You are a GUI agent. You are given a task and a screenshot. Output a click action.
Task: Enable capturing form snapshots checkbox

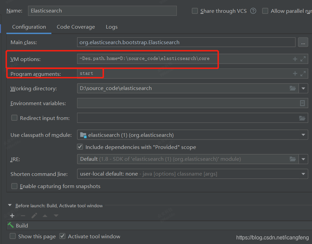(14, 186)
